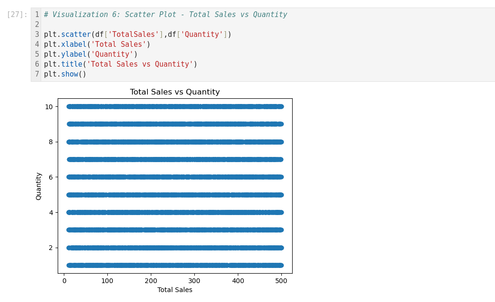This screenshot has height=302, width=495.
Task: Click the rotated Quantity y-axis label
Action: point(39,186)
